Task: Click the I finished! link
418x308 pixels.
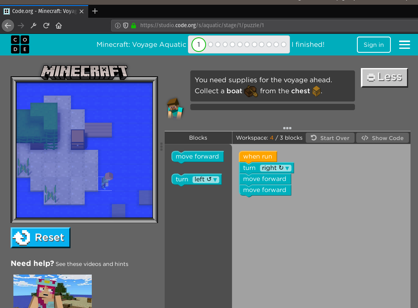Action: tap(308, 44)
